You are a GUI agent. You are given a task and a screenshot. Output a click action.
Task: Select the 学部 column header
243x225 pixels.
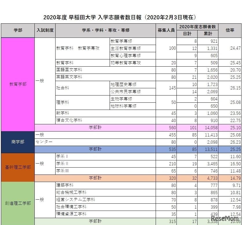click(18, 30)
